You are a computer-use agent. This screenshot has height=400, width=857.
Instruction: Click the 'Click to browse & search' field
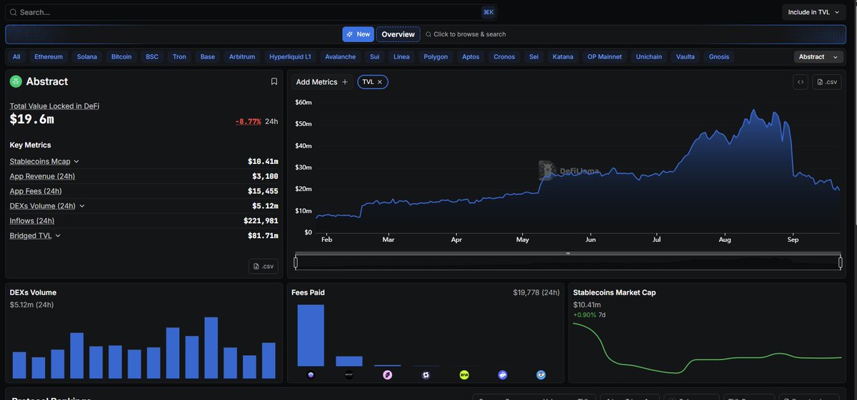pyautogui.click(x=466, y=34)
